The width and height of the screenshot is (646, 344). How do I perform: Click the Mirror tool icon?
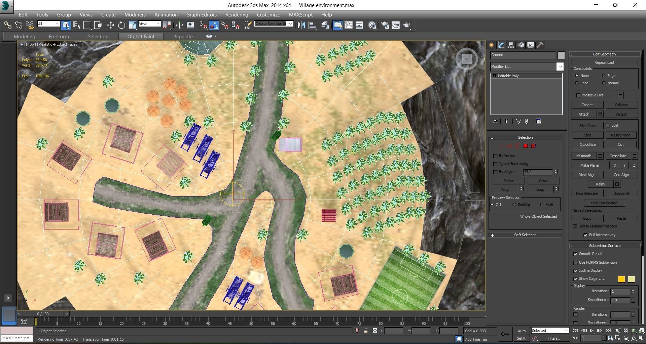point(301,25)
